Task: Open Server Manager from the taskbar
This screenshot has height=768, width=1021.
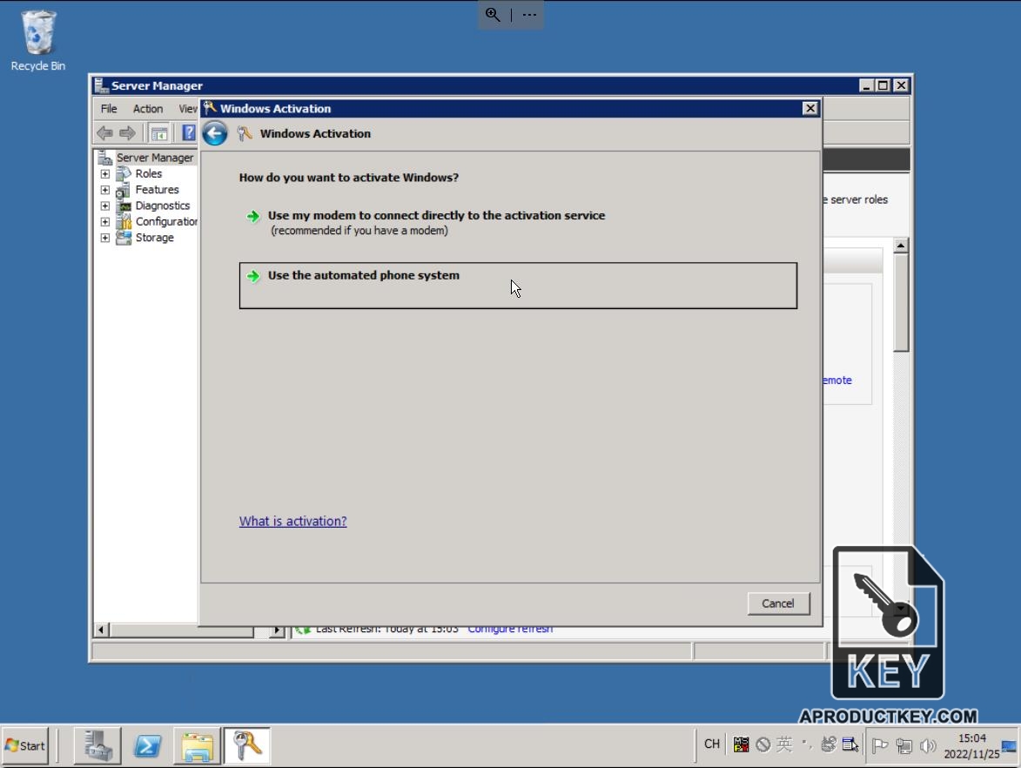Action: (x=97, y=746)
